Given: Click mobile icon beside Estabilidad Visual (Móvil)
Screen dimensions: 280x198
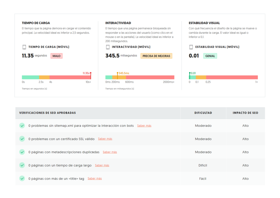Looking at the screenshot, I should coord(191,47).
